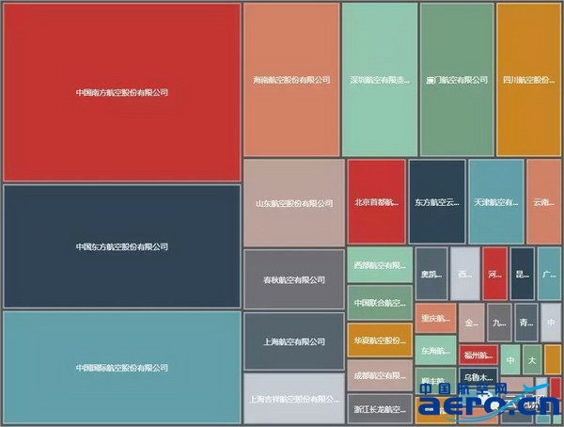Select the 西部航空有限... tile

380,265
